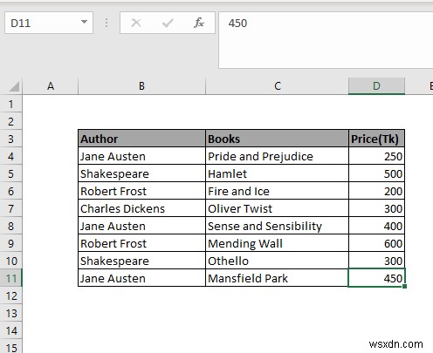Select row 2 header
433x353 pixels.
(11, 121)
